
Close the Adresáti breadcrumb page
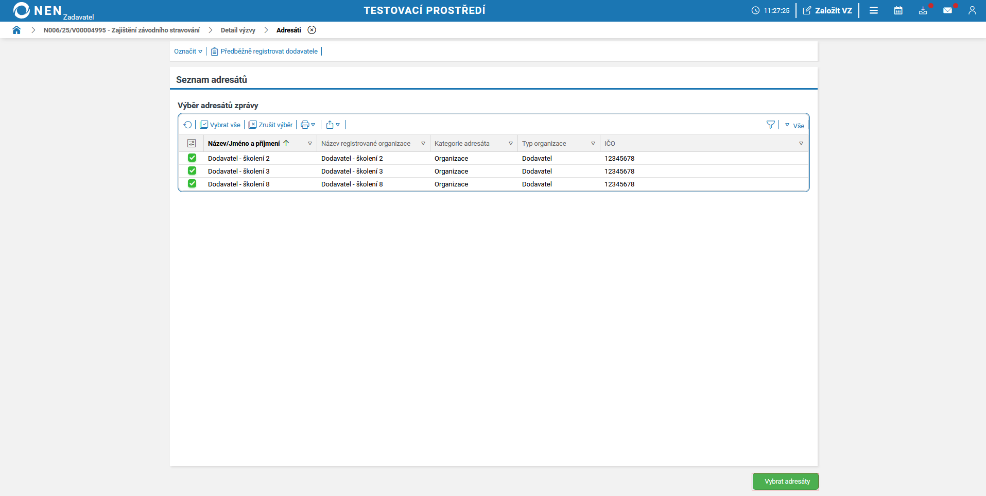(312, 30)
